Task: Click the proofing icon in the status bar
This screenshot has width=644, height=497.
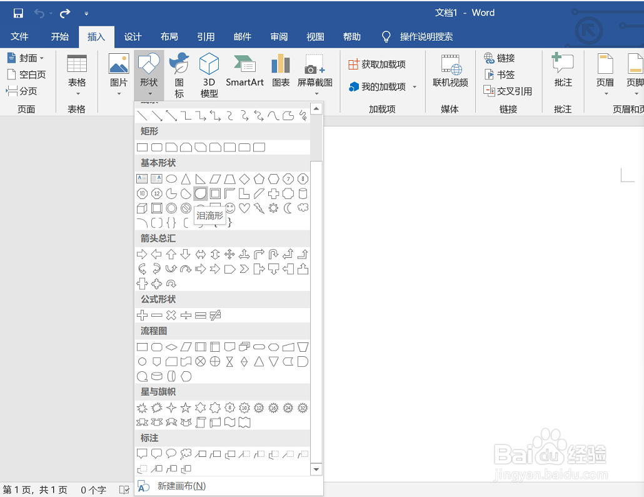Action: (124, 489)
